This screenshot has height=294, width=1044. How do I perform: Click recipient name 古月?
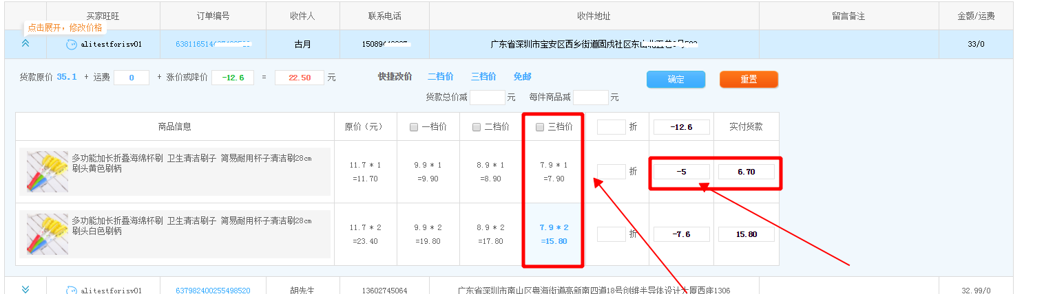pyautogui.click(x=302, y=45)
